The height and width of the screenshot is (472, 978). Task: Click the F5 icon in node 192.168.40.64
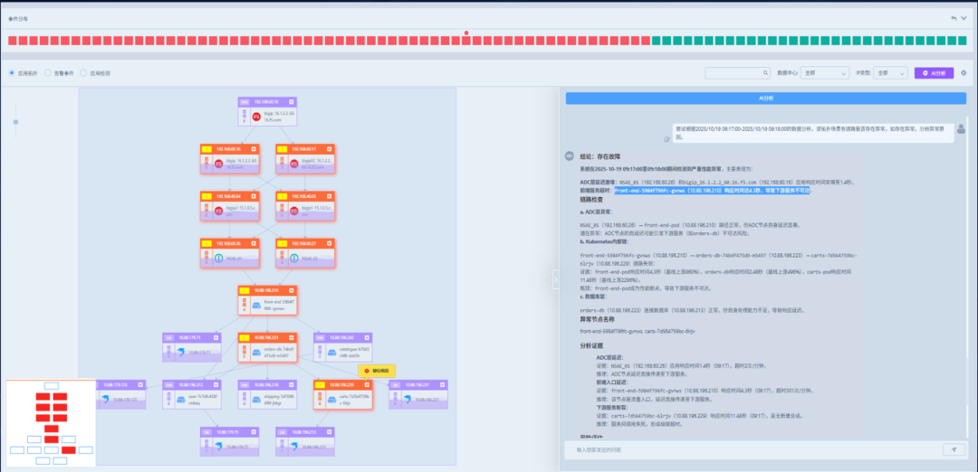pos(218,211)
